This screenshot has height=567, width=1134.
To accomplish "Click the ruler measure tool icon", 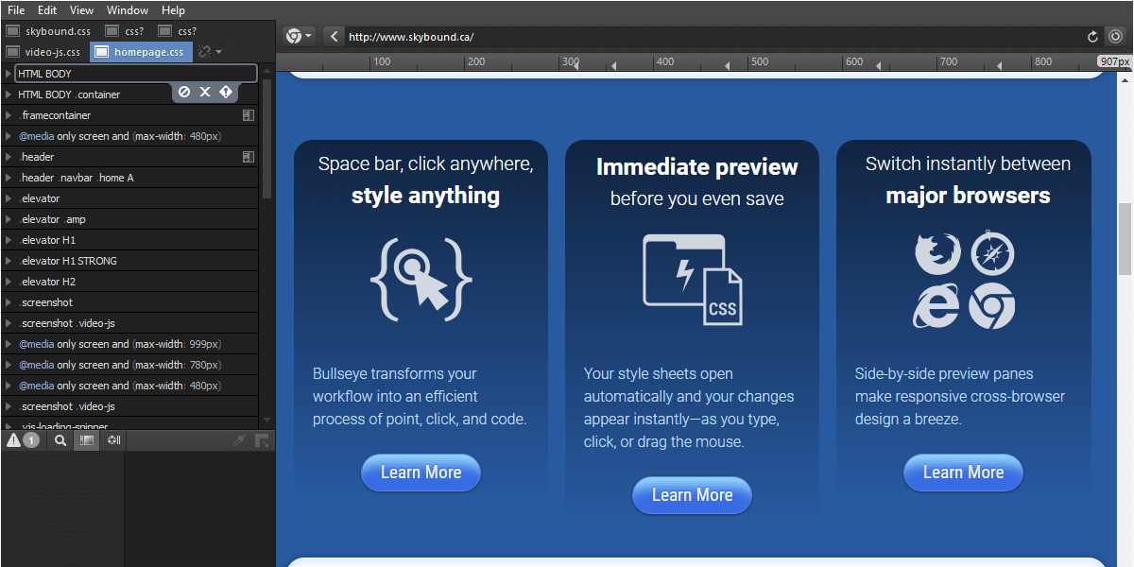I will (262, 440).
